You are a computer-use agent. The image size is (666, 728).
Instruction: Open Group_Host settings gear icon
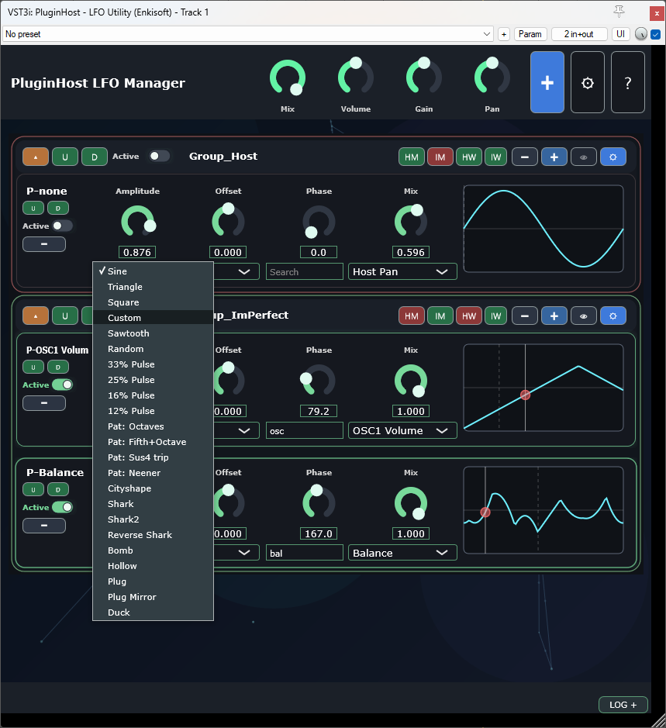pyautogui.click(x=613, y=157)
